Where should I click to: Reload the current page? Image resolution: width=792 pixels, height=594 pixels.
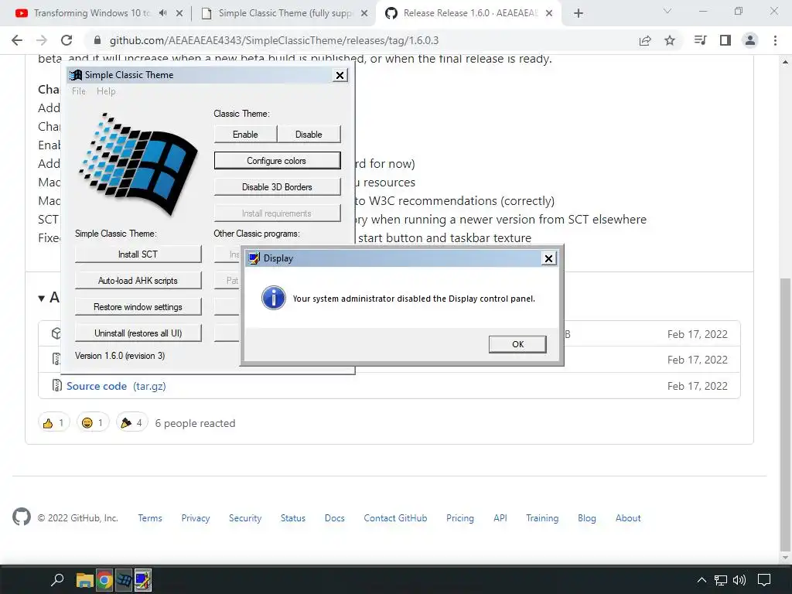click(x=67, y=40)
